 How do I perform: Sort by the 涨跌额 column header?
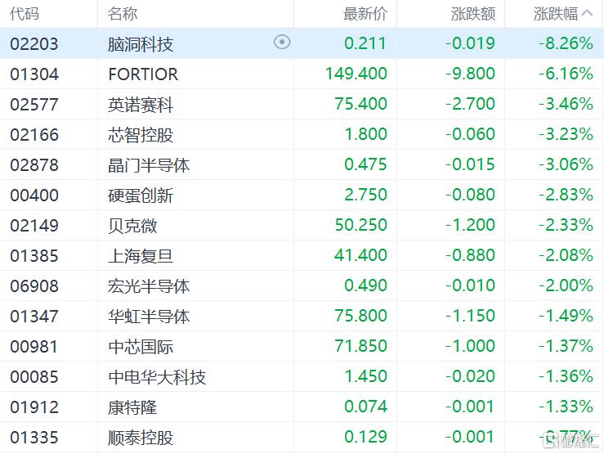pyautogui.click(x=472, y=14)
